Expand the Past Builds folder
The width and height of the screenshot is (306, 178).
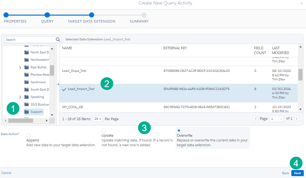point(20,67)
